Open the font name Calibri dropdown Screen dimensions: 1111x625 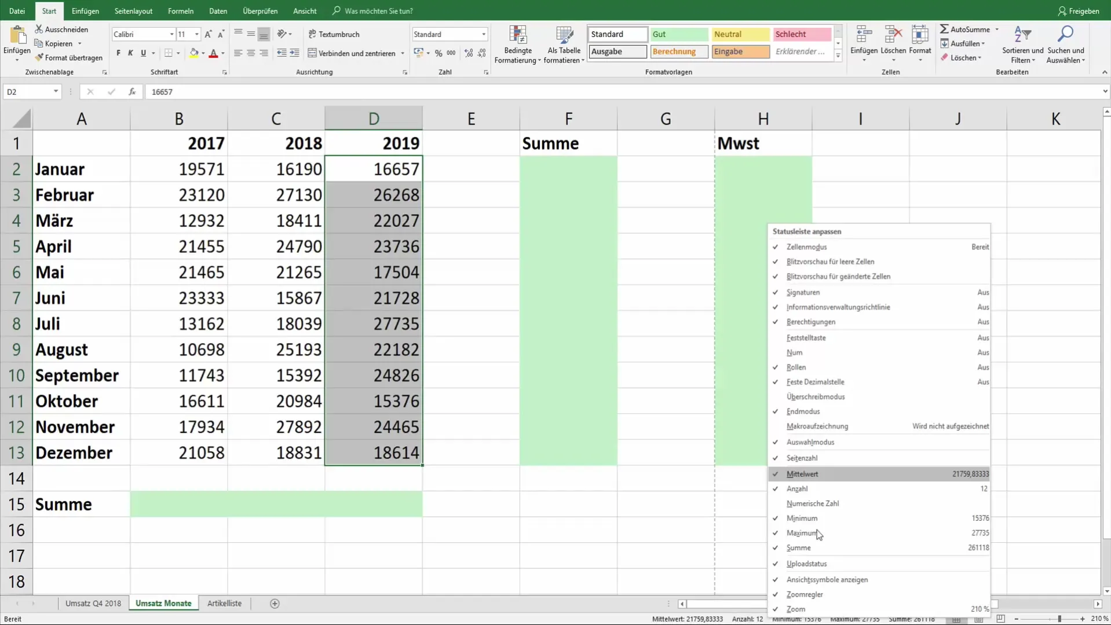coord(171,34)
